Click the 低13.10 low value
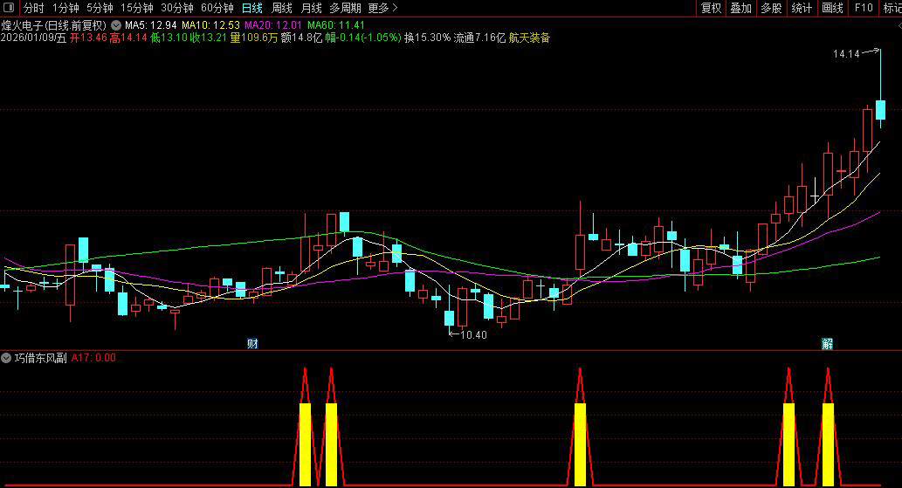 pyautogui.click(x=169, y=38)
